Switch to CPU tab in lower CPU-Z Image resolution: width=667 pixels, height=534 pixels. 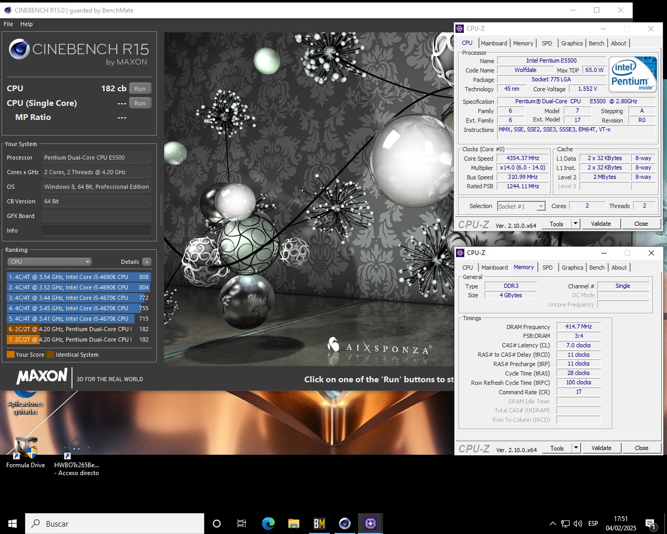pos(467,268)
